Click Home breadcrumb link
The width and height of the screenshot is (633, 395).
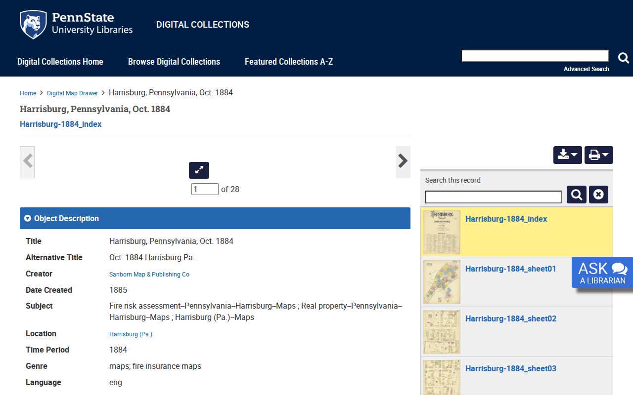coord(28,93)
